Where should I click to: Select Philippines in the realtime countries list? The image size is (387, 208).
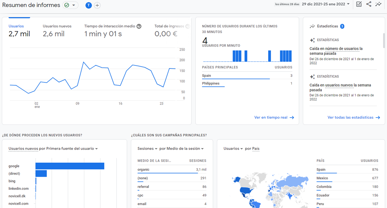click(247, 84)
